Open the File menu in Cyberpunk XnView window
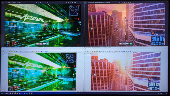Image resolution: width=170 pixels, height=96 pixels. (2, 50)
